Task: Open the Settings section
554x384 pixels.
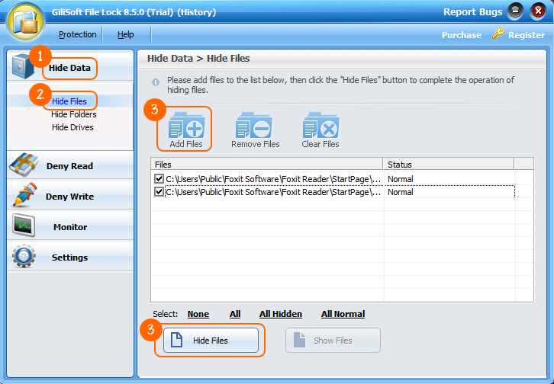Action: click(x=69, y=258)
